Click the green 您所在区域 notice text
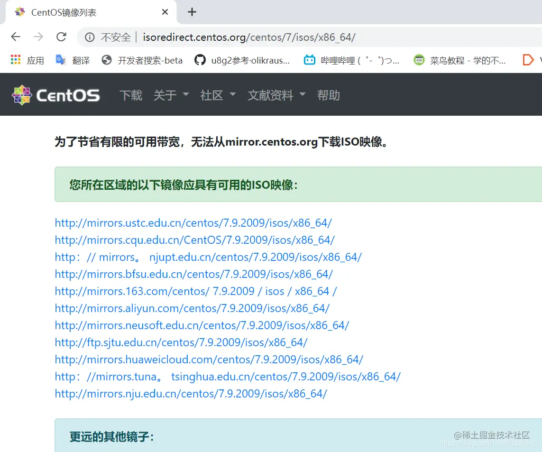The image size is (542, 452). [184, 184]
